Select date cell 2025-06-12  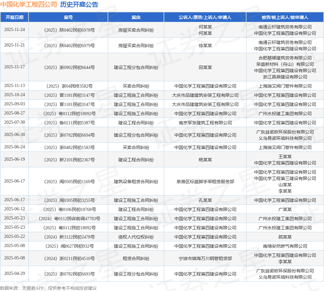[15, 209]
